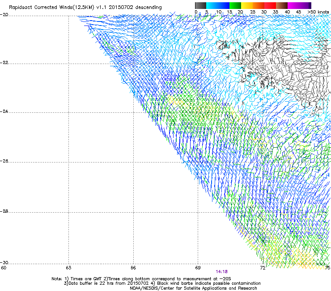Click the orange 25-30 knots legend swatch
Viewport: 331px width, 291px height.
[x=259, y=5]
